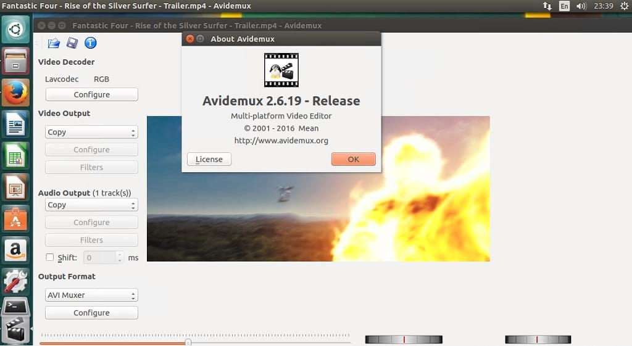Viewport: 632px width, 346px height.
Task: Click Shift milliseconds input field
Action: coord(99,257)
